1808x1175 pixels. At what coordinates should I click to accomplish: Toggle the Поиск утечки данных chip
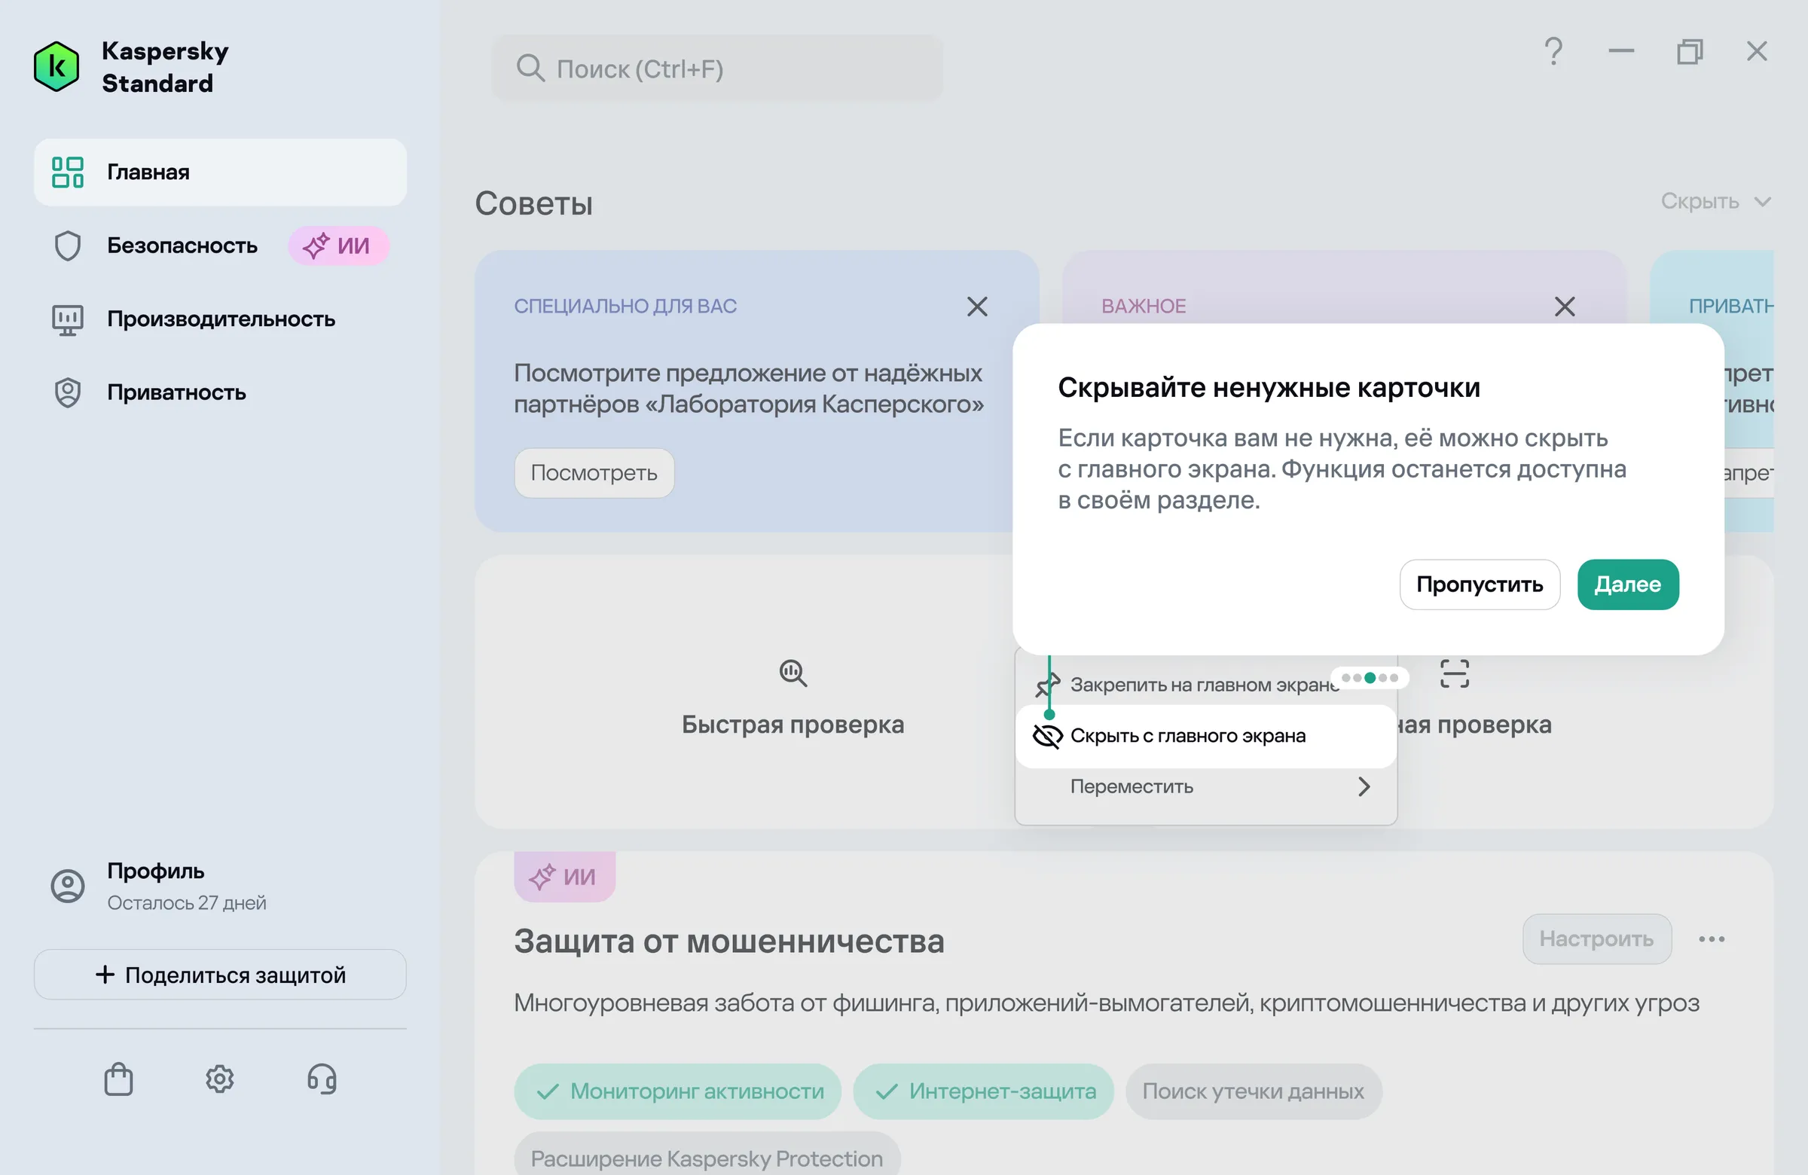(x=1254, y=1091)
